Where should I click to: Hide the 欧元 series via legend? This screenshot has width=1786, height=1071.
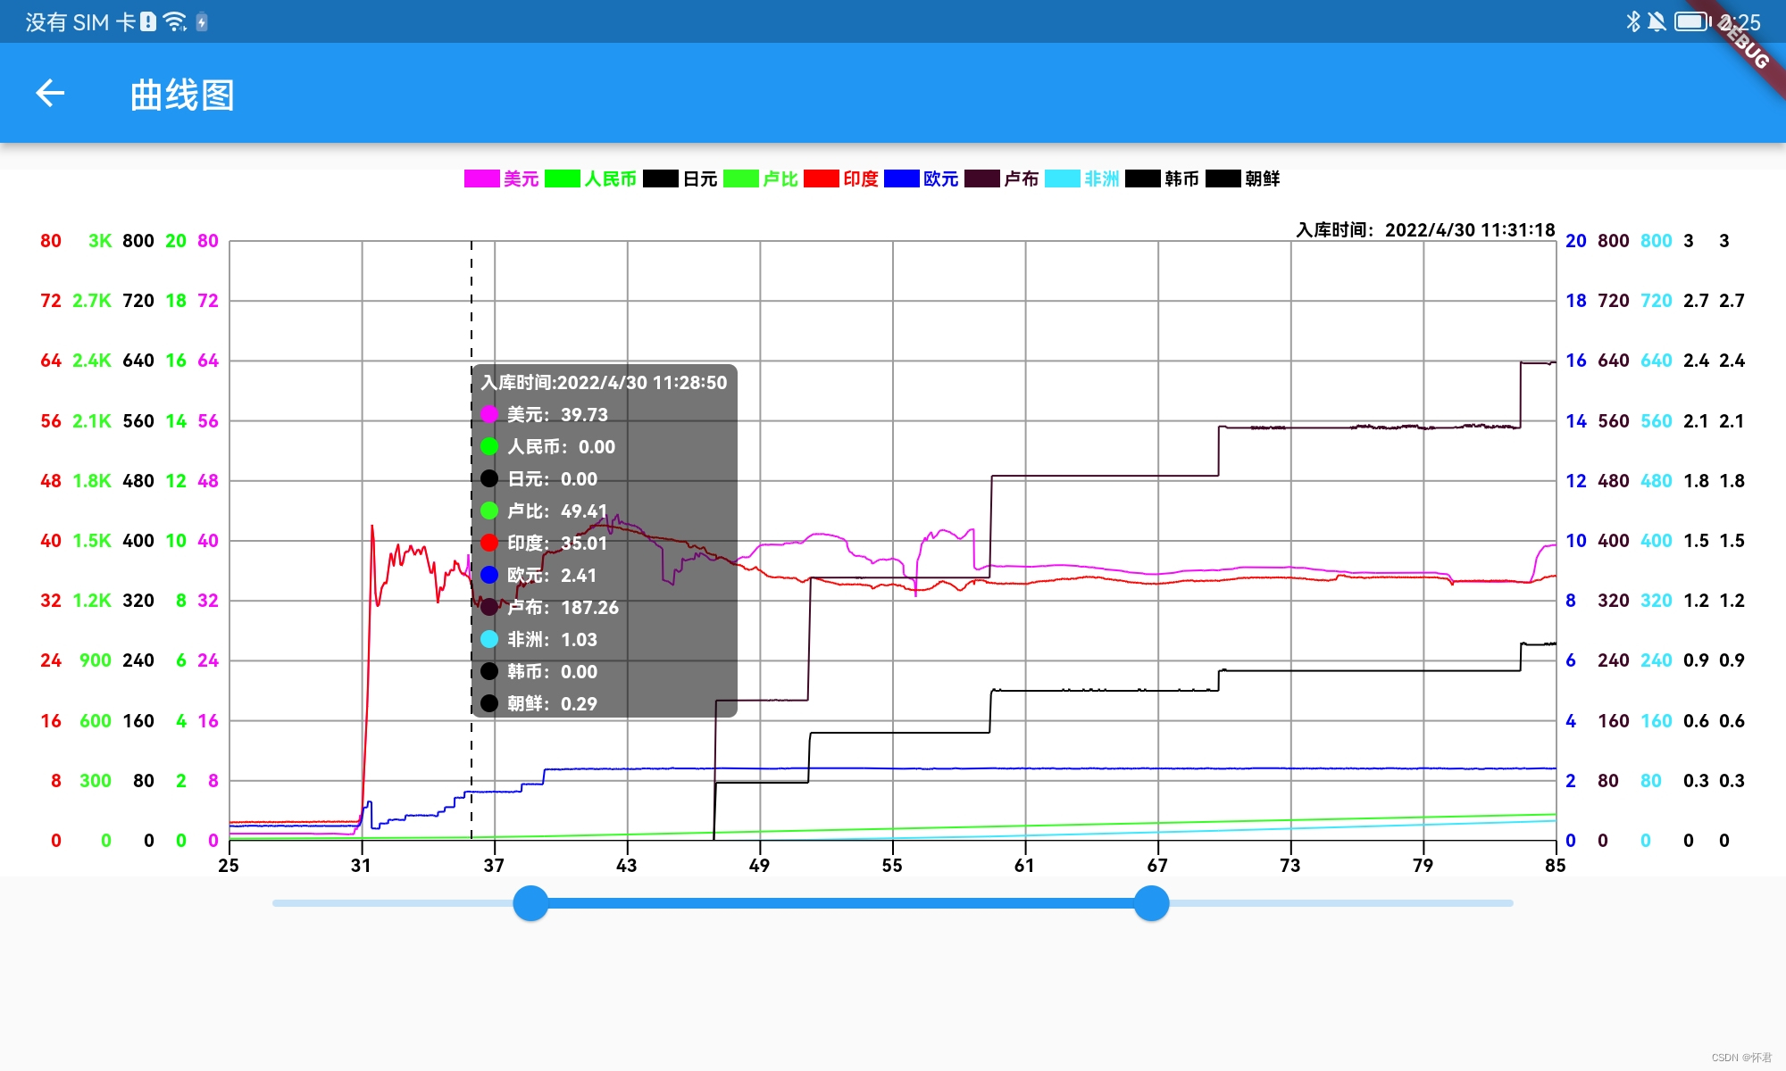click(939, 178)
